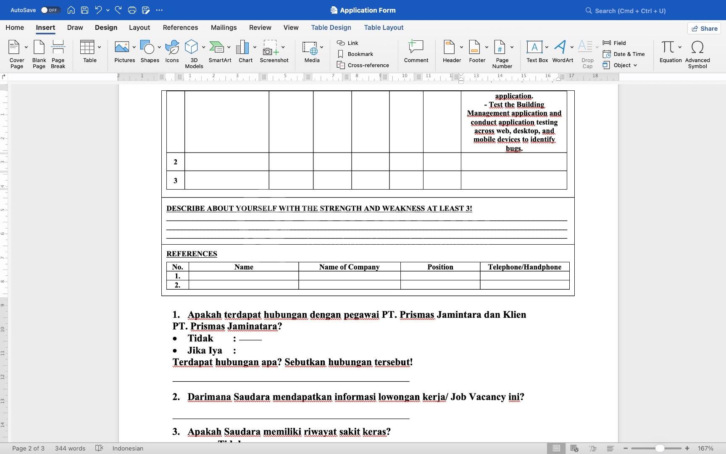Image resolution: width=726 pixels, height=454 pixels.
Task: Open Advanced Symbol dialog
Action: click(697, 54)
